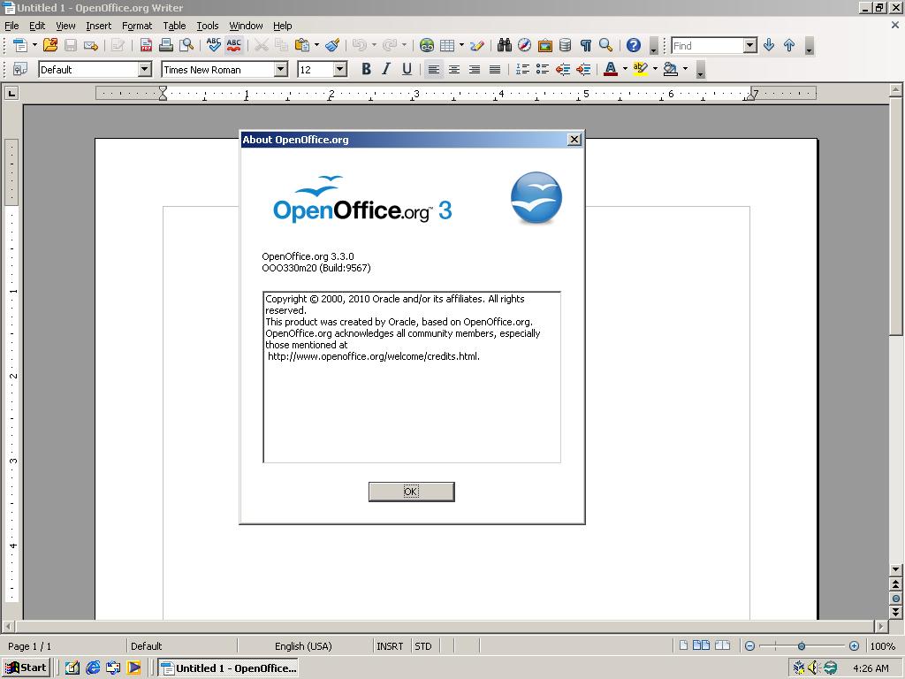Click 100% zoom percentage in status bar

[883, 646]
